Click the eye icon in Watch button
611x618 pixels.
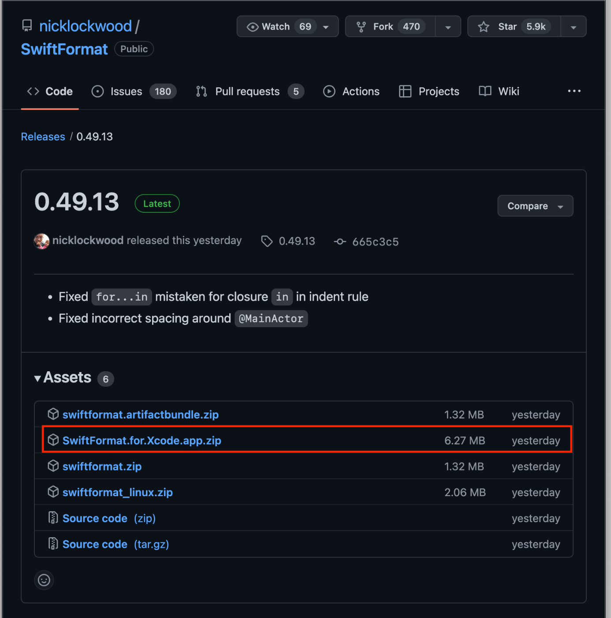[253, 27]
